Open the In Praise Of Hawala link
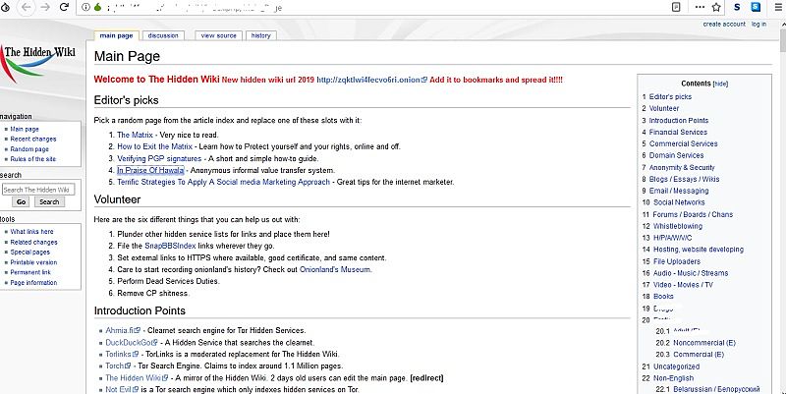Screen dimensions: 786x394 (x=157, y=170)
